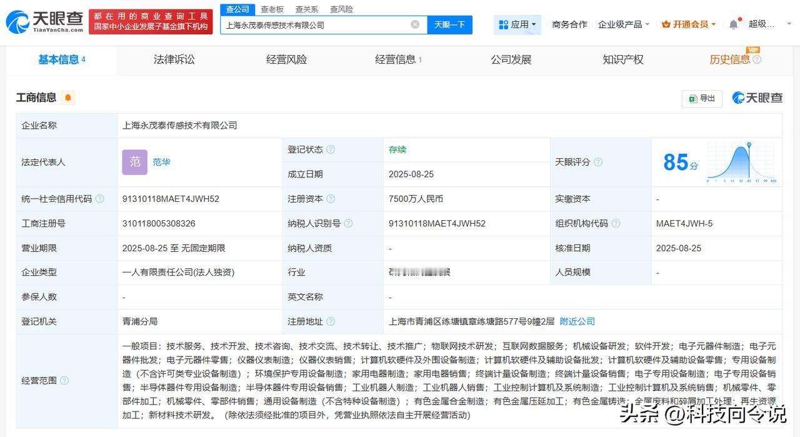
Task: Click help icon next to 登记状态
Action: coord(331,149)
